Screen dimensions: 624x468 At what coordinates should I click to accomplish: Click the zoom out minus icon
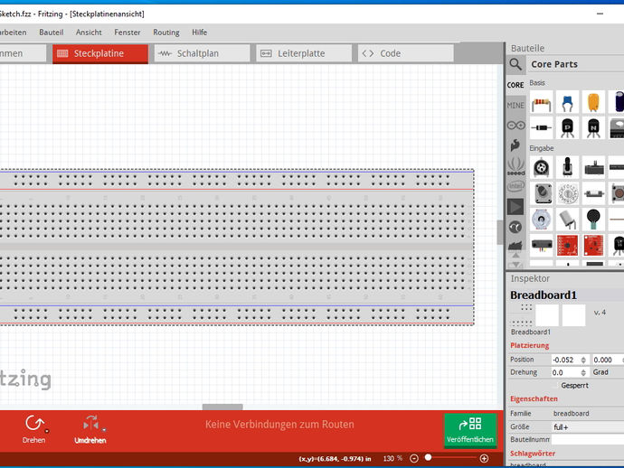click(414, 458)
